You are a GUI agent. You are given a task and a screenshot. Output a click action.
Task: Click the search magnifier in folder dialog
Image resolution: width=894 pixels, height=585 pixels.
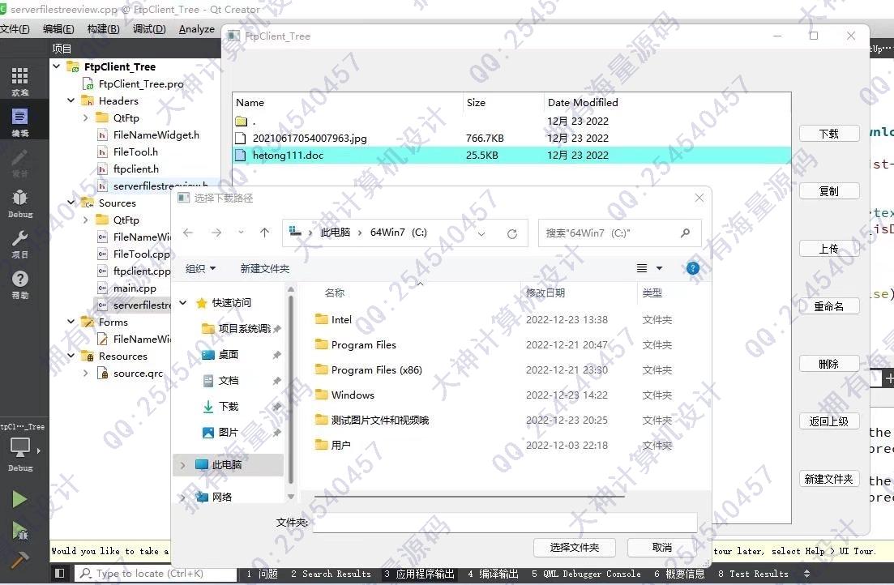click(686, 233)
